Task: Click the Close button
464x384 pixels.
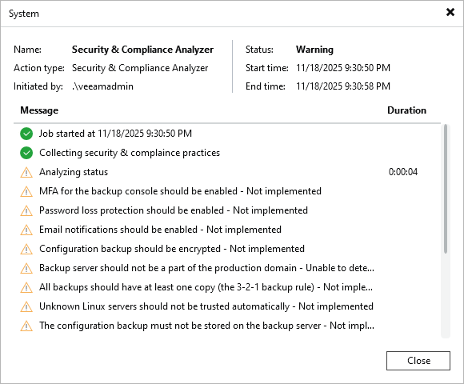Action: pyautogui.click(x=418, y=361)
